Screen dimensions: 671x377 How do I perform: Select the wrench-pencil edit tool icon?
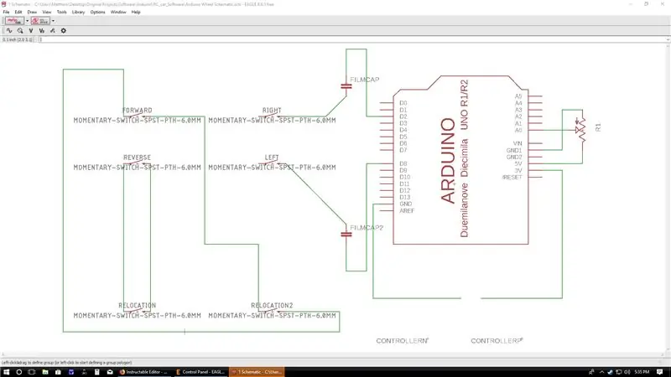53,31
